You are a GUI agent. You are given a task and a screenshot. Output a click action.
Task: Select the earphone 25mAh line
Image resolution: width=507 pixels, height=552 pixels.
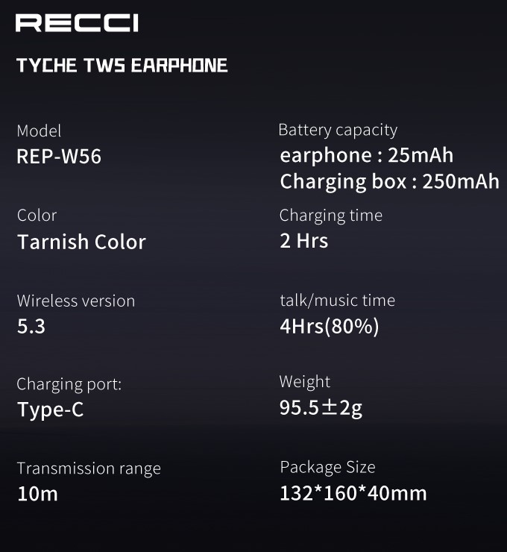point(367,155)
